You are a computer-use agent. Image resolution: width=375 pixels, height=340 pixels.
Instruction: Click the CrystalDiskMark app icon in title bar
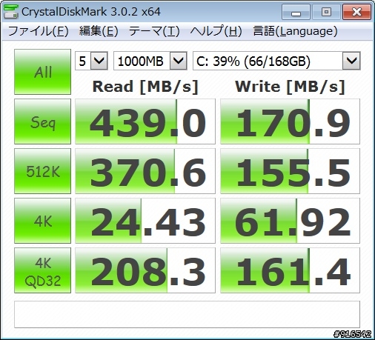11,12
